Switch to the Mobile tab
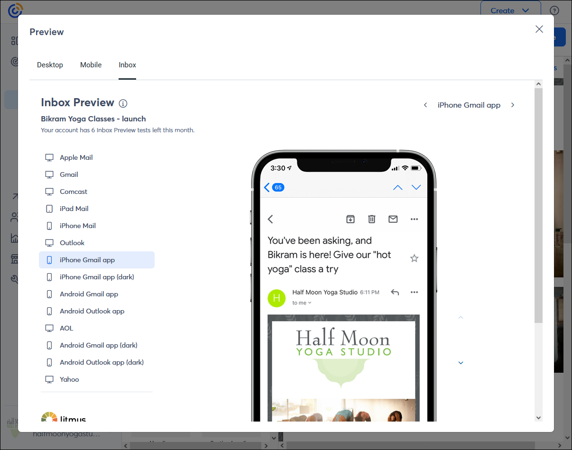572x450 pixels. click(91, 65)
